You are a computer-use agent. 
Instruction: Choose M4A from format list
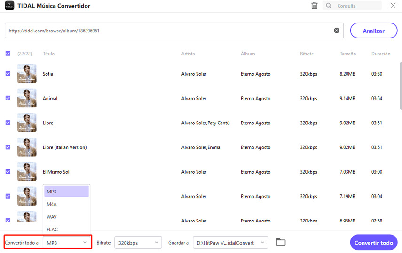(x=66, y=204)
